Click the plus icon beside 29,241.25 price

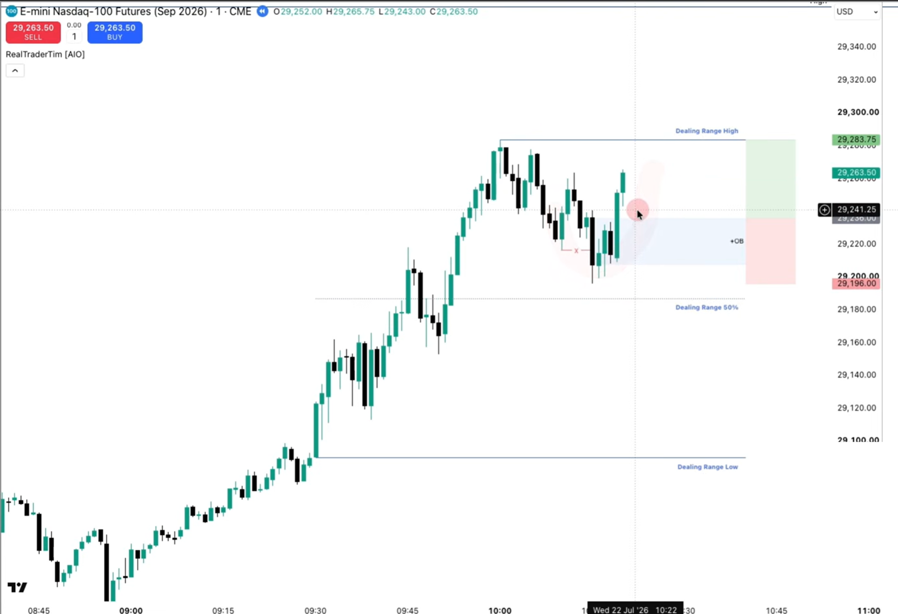824,210
